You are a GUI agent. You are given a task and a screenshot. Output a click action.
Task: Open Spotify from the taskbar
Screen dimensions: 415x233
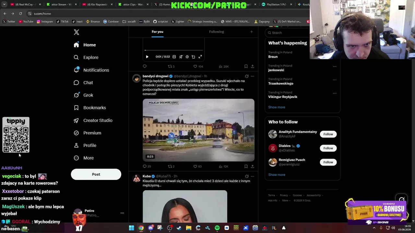pos(217,228)
